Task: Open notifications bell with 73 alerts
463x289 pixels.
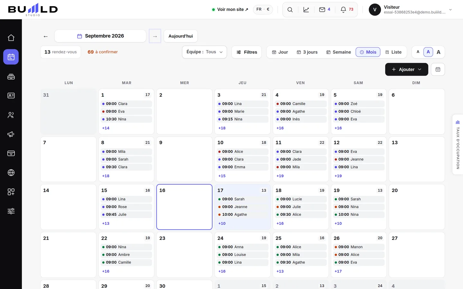Action: tap(347, 10)
